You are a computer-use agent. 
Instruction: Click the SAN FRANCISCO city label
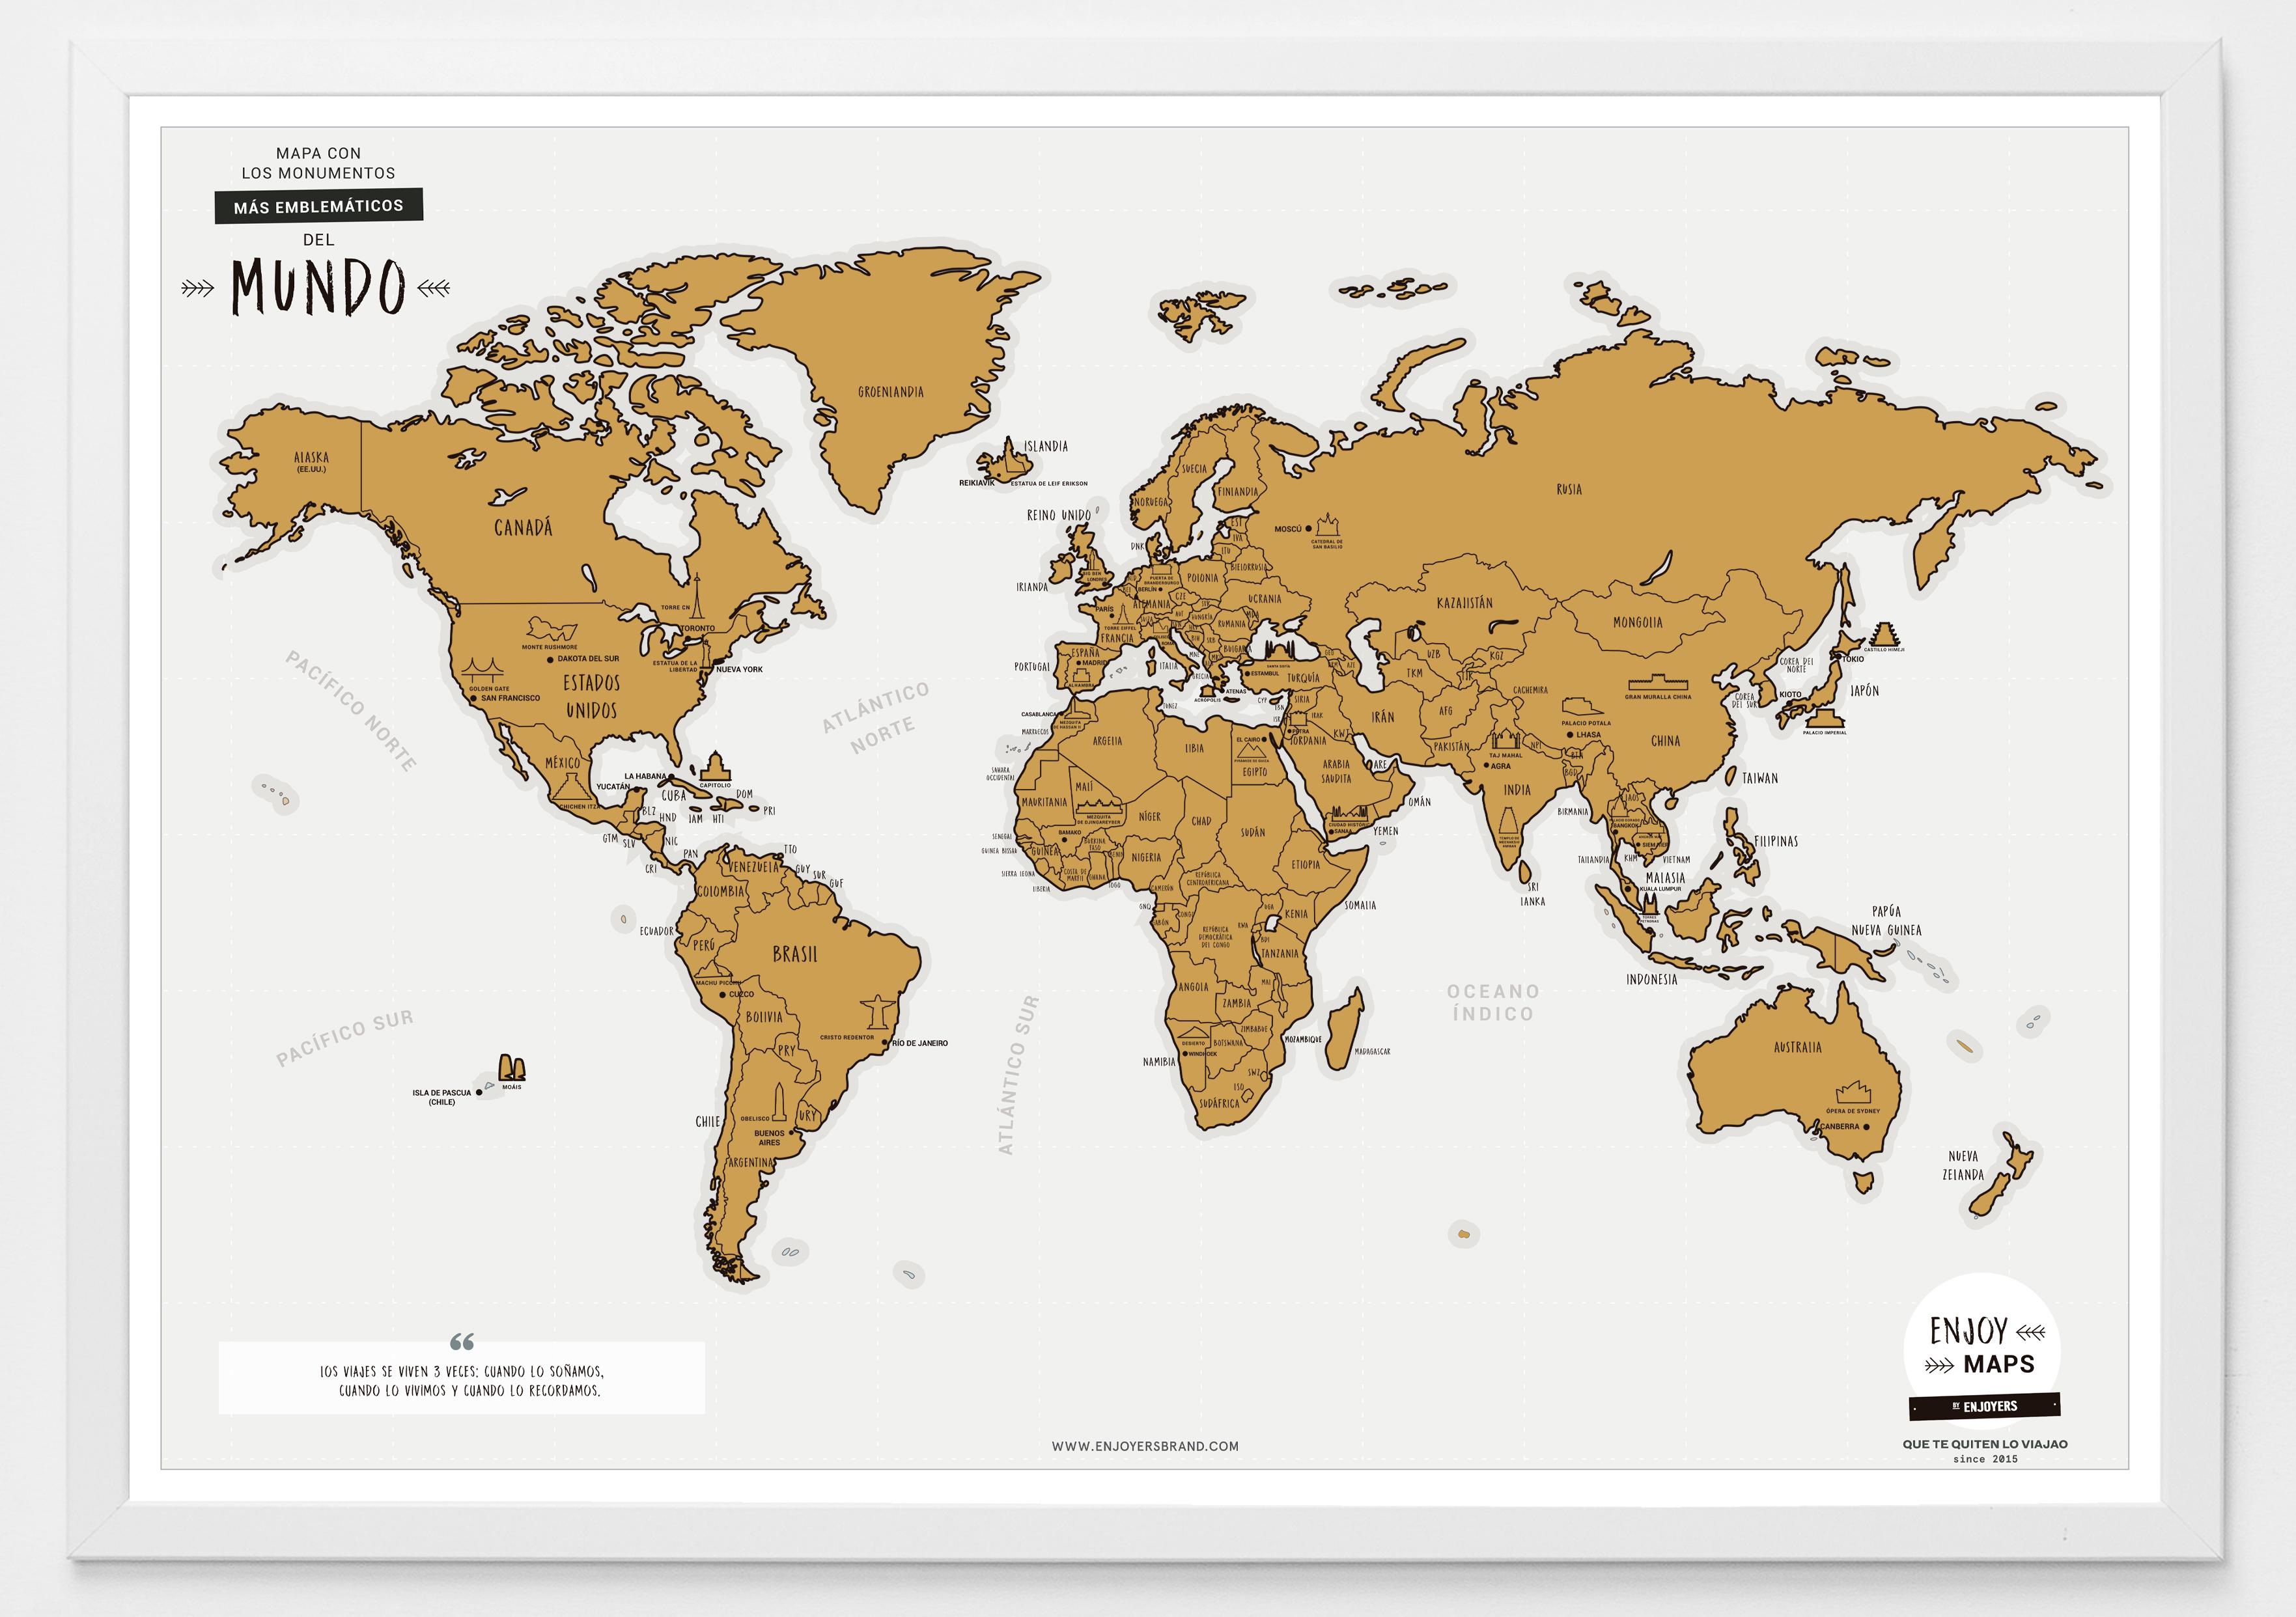click(x=510, y=698)
